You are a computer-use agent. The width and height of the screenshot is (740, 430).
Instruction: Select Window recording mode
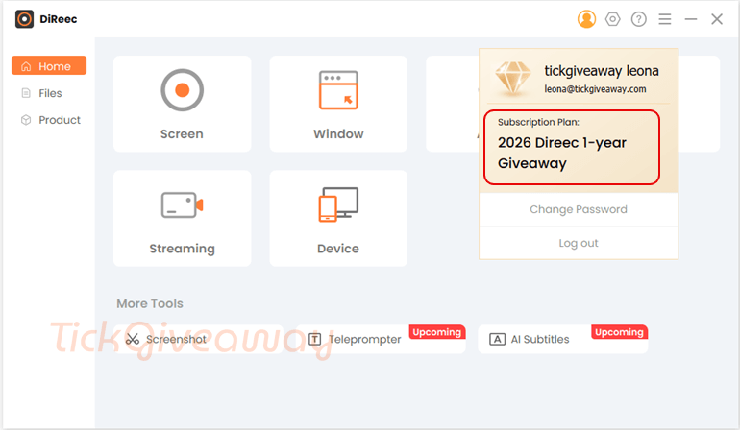pos(338,104)
